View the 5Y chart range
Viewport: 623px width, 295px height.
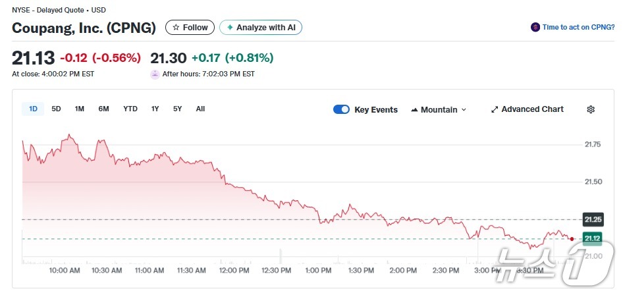pos(177,109)
